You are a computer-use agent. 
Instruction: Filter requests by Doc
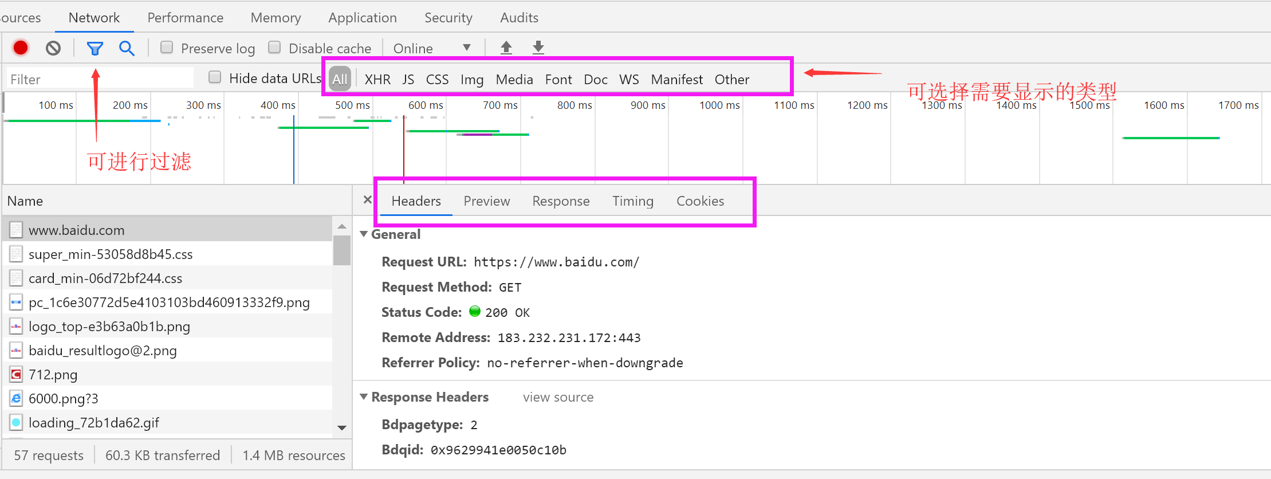point(596,80)
